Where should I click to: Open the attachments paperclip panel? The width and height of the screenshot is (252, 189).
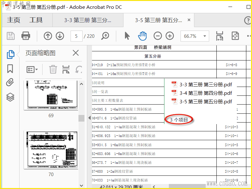(x=10, y=82)
